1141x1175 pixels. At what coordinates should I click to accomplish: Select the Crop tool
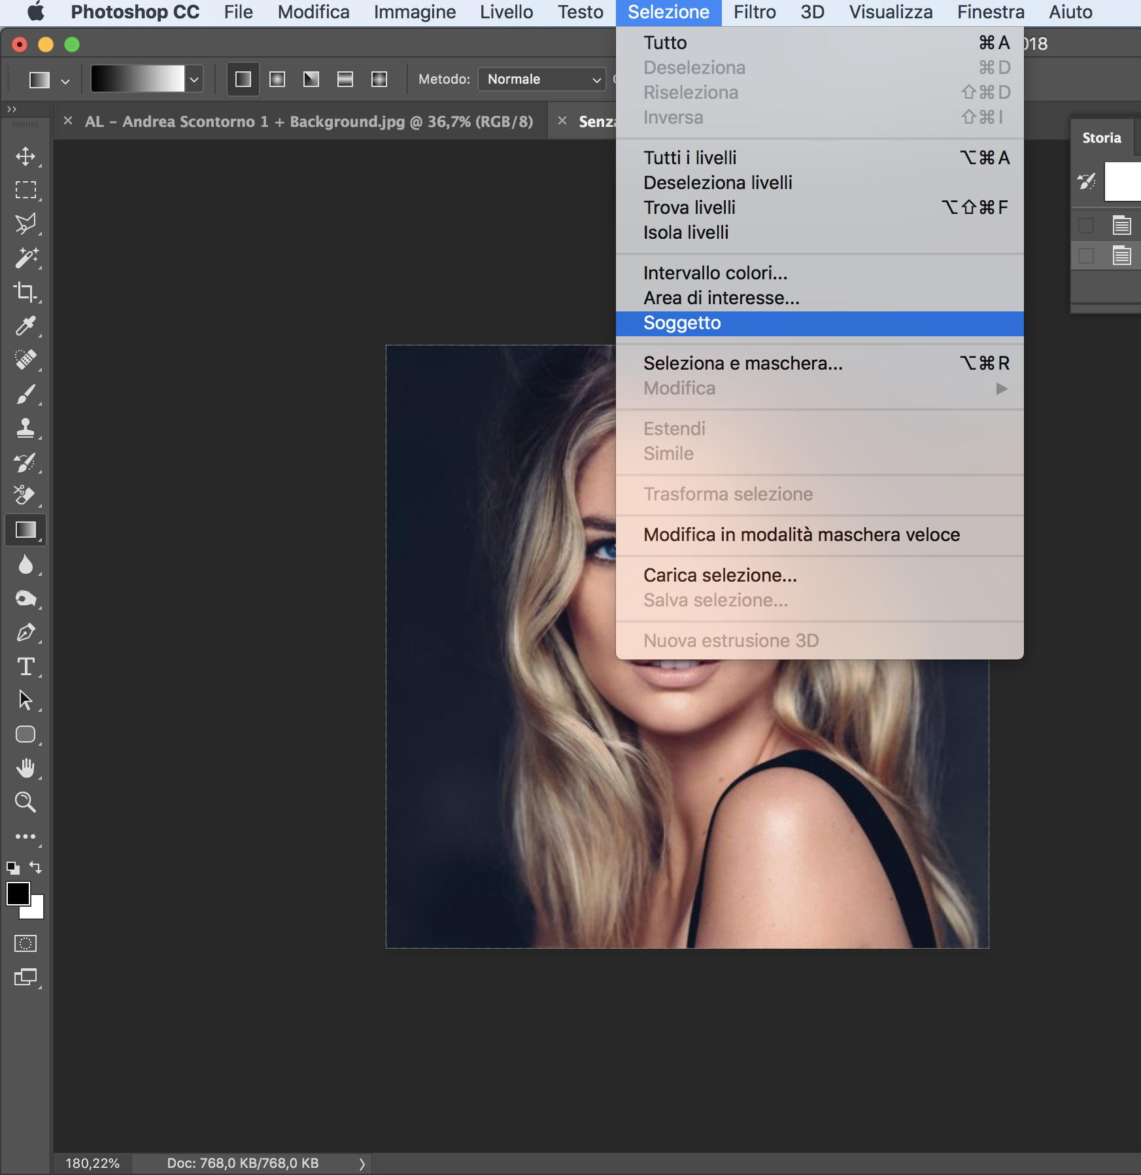[x=26, y=292]
